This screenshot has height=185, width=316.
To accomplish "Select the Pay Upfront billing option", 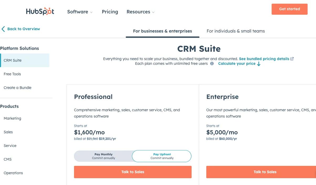I will coord(162,156).
